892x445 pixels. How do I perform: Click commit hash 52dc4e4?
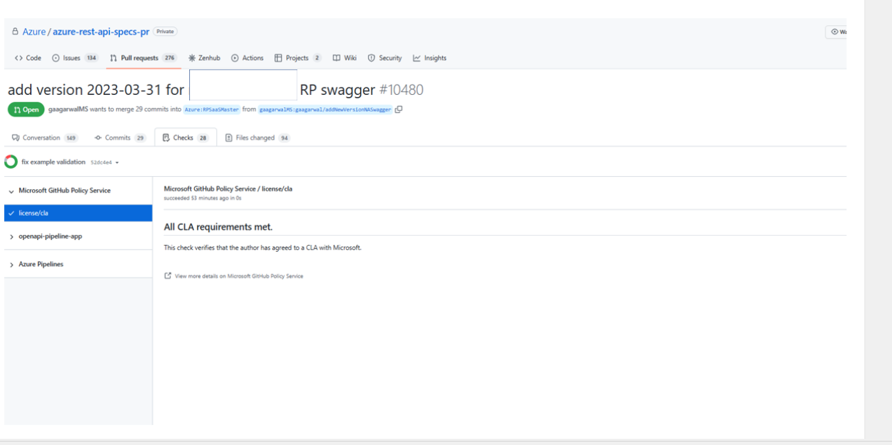[x=101, y=163]
